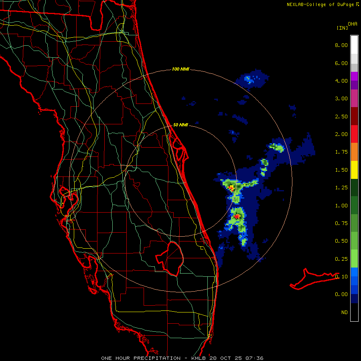Viewport: 361px width, 361px height.
Task: Click the 0.75 legend value
Action: (x=341, y=223)
